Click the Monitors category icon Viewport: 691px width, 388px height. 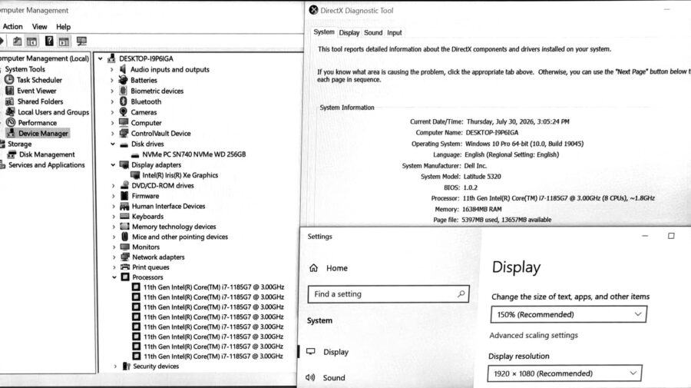(124, 247)
